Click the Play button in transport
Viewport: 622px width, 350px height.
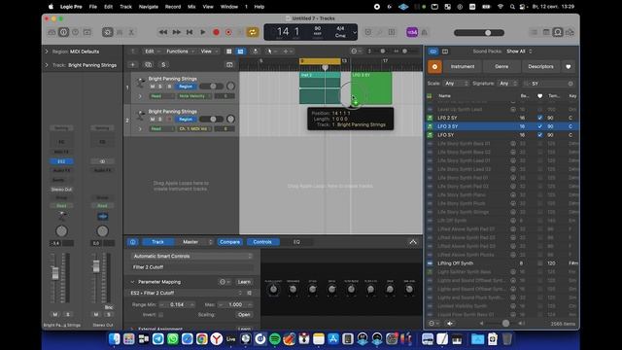[203, 32]
